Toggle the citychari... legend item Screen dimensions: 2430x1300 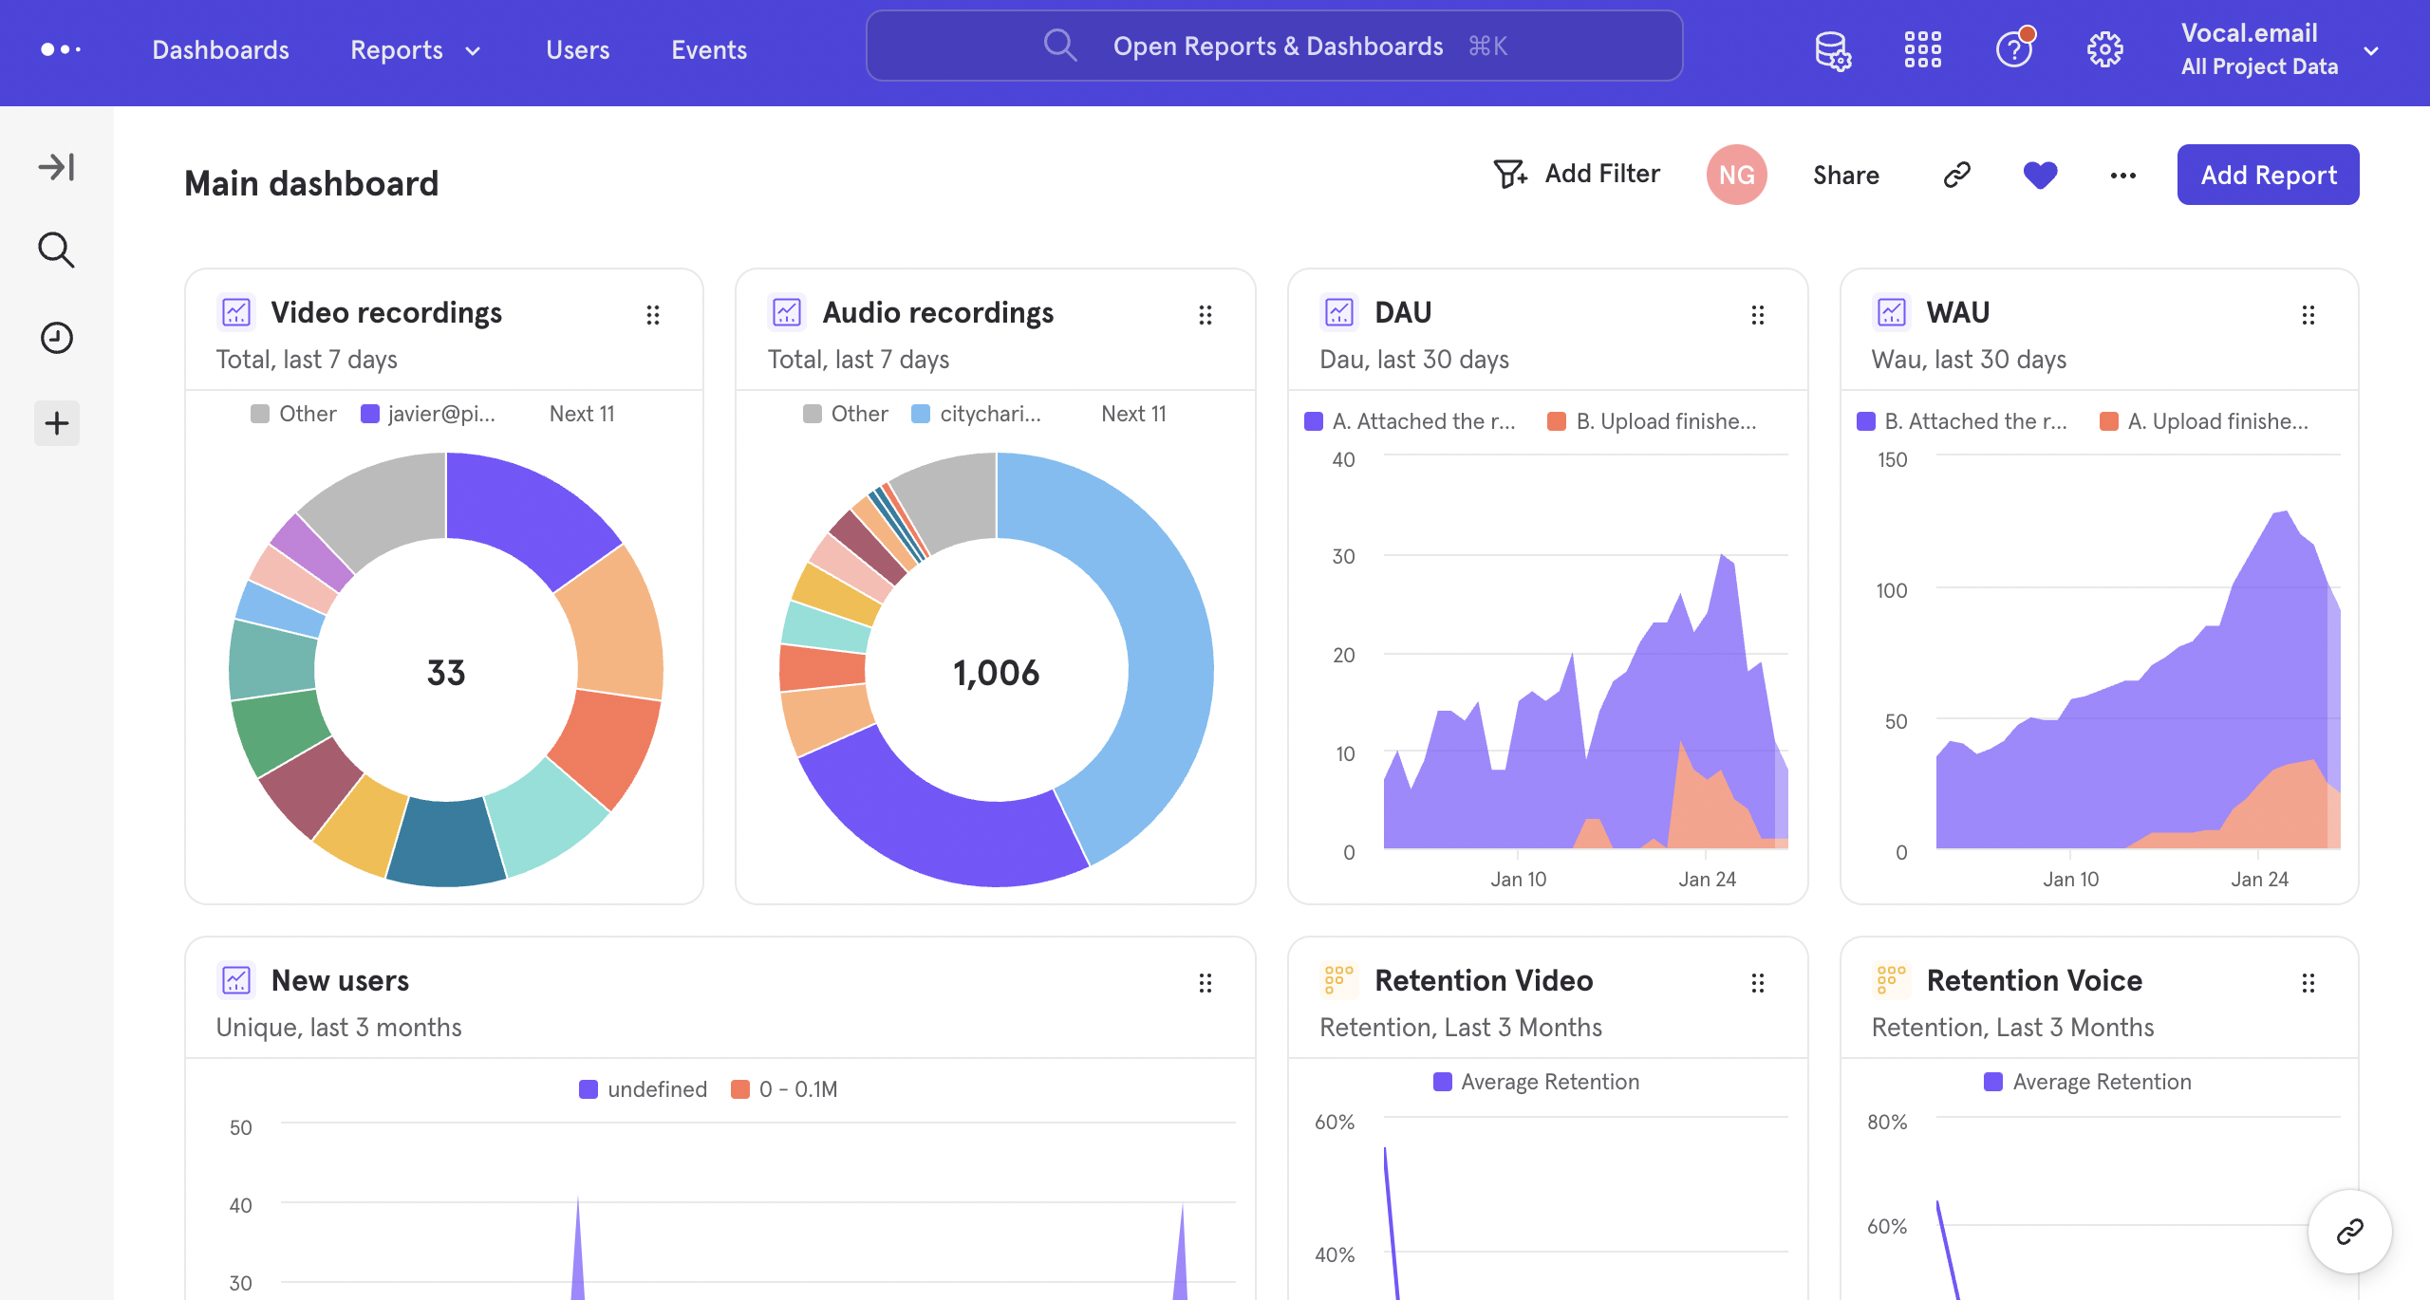(977, 414)
